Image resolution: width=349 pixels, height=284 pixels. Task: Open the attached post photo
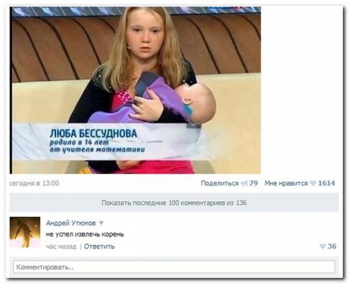pyautogui.click(x=135, y=90)
